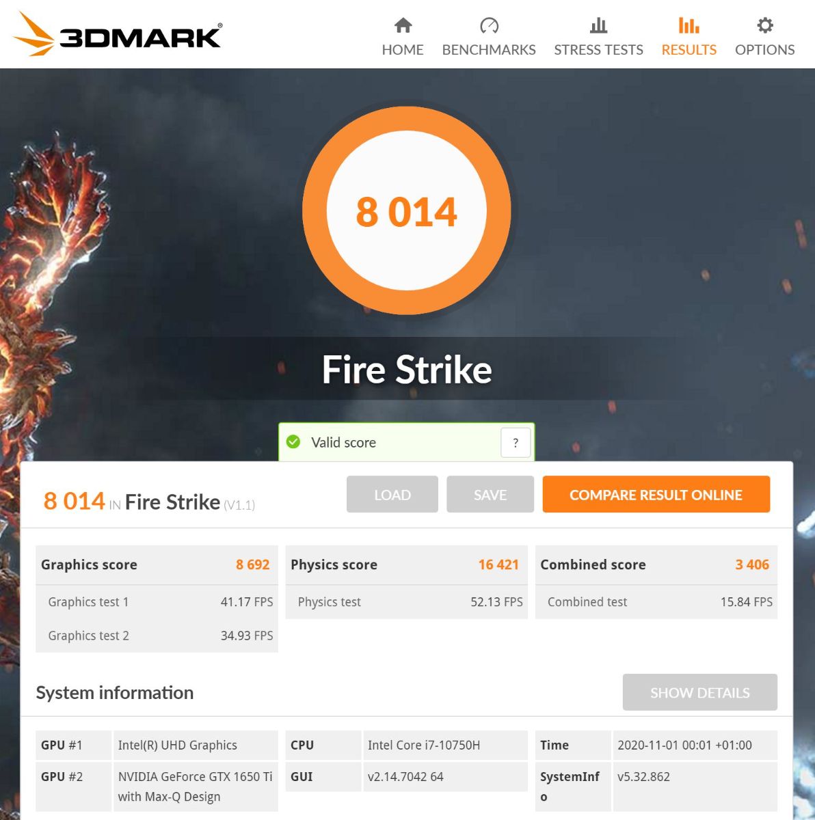815x820 pixels.
Task: Select the Physics score header row
Action: click(406, 564)
